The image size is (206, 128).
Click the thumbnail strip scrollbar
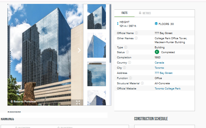[x=110, y=33]
